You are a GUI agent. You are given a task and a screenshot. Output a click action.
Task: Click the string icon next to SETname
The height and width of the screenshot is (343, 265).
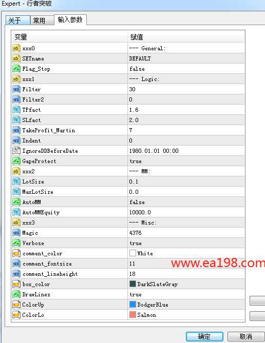pos(16,58)
